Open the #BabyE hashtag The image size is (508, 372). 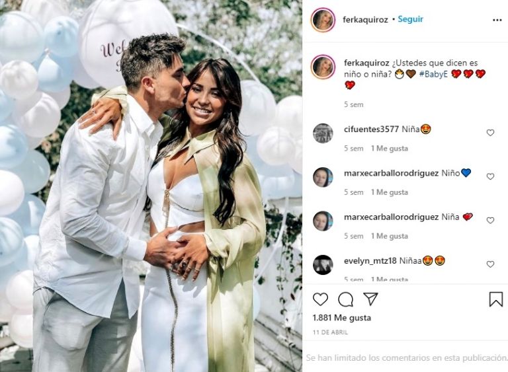click(433, 74)
